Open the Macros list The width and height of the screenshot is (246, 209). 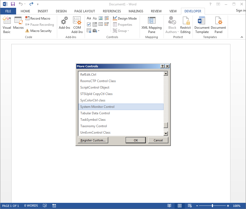(x=18, y=23)
